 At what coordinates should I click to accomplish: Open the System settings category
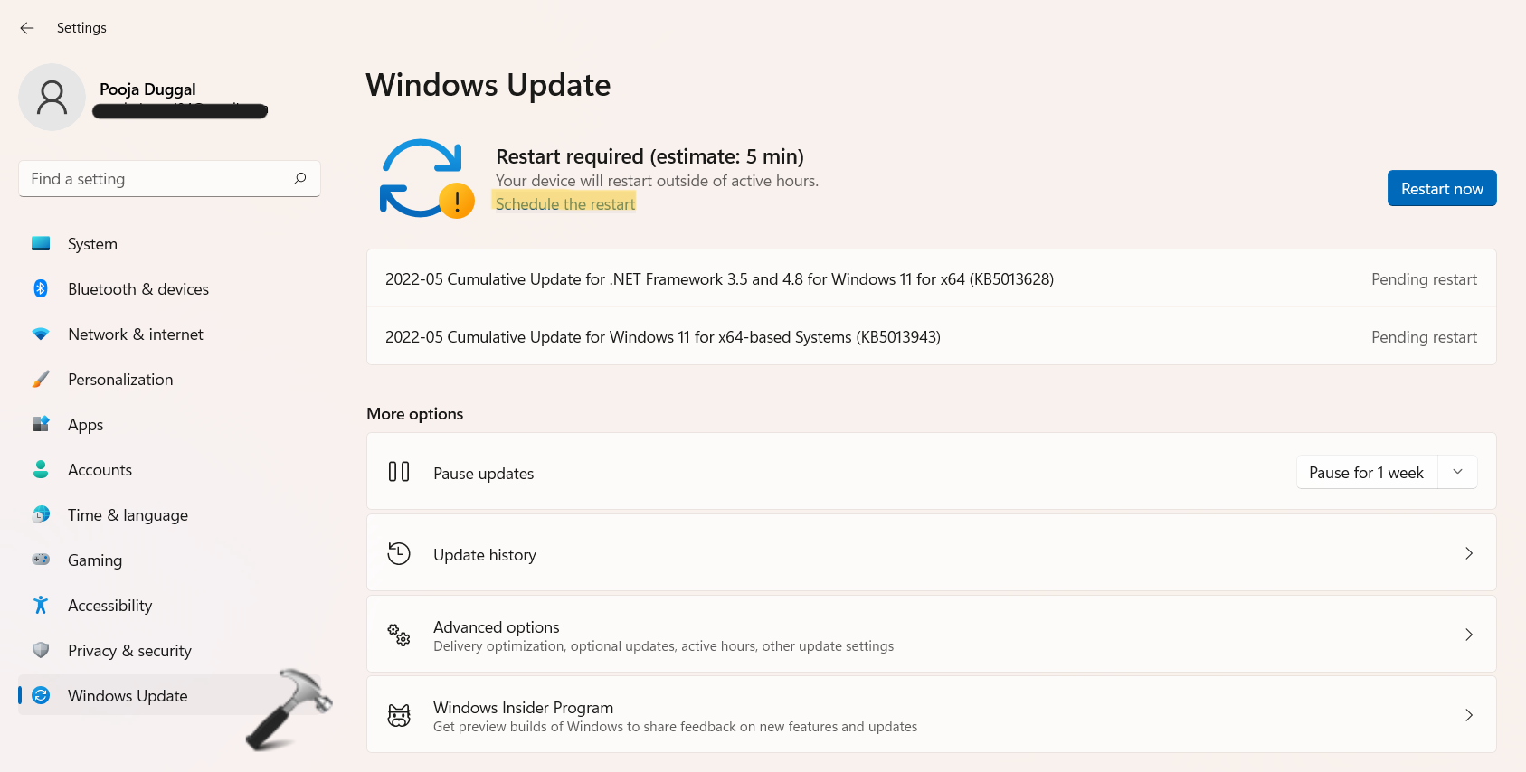click(x=92, y=244)
